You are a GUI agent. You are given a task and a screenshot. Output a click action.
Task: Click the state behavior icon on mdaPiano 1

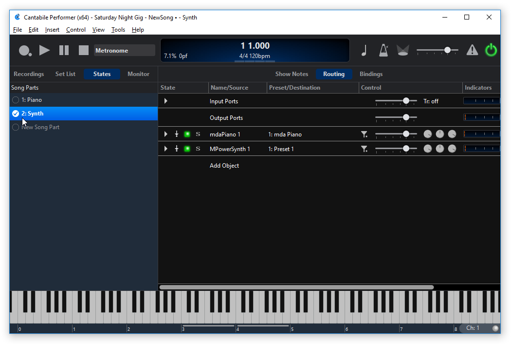click(x=177, y=134)
